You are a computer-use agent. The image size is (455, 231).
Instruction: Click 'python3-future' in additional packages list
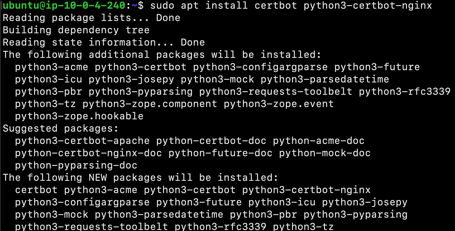[x=377, y=67]
